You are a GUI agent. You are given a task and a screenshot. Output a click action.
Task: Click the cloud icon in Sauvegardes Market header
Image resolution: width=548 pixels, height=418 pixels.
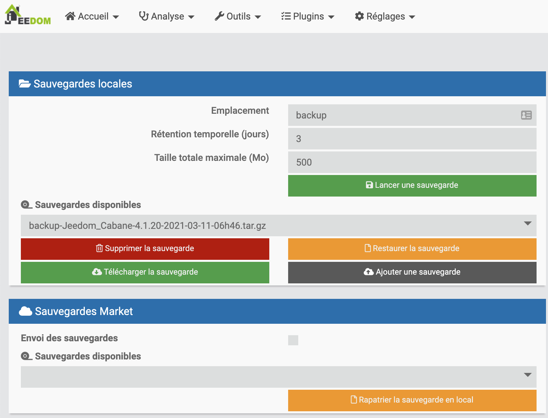click(x=26, y=311)
